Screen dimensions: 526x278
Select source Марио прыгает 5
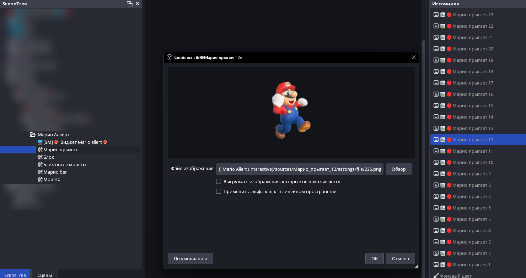pos(471,219)
